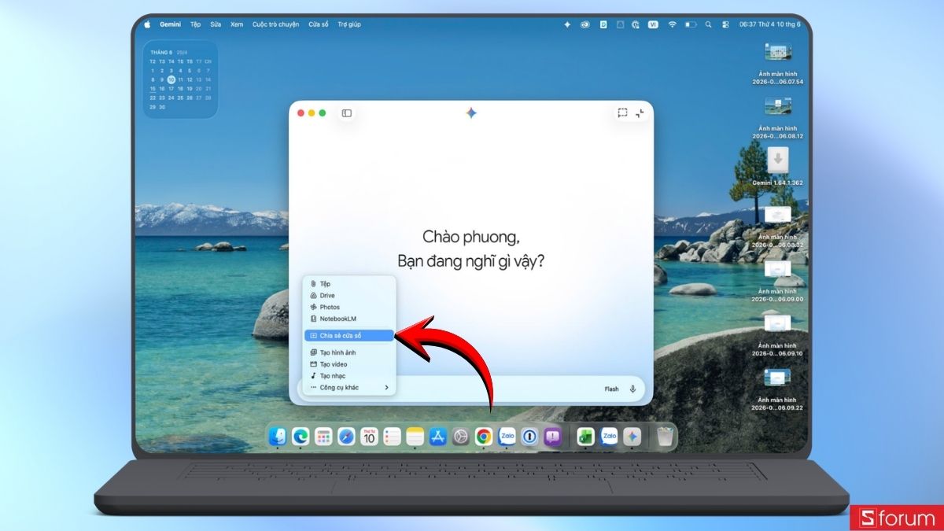Click the screenshot capture icon in Gemini window
The height and width of the screenshot is (531, 944).
pyautogui.click(x=622, y=113)
